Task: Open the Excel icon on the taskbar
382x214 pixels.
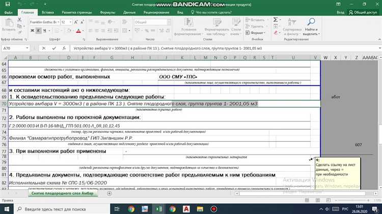Action: (159, 209)
